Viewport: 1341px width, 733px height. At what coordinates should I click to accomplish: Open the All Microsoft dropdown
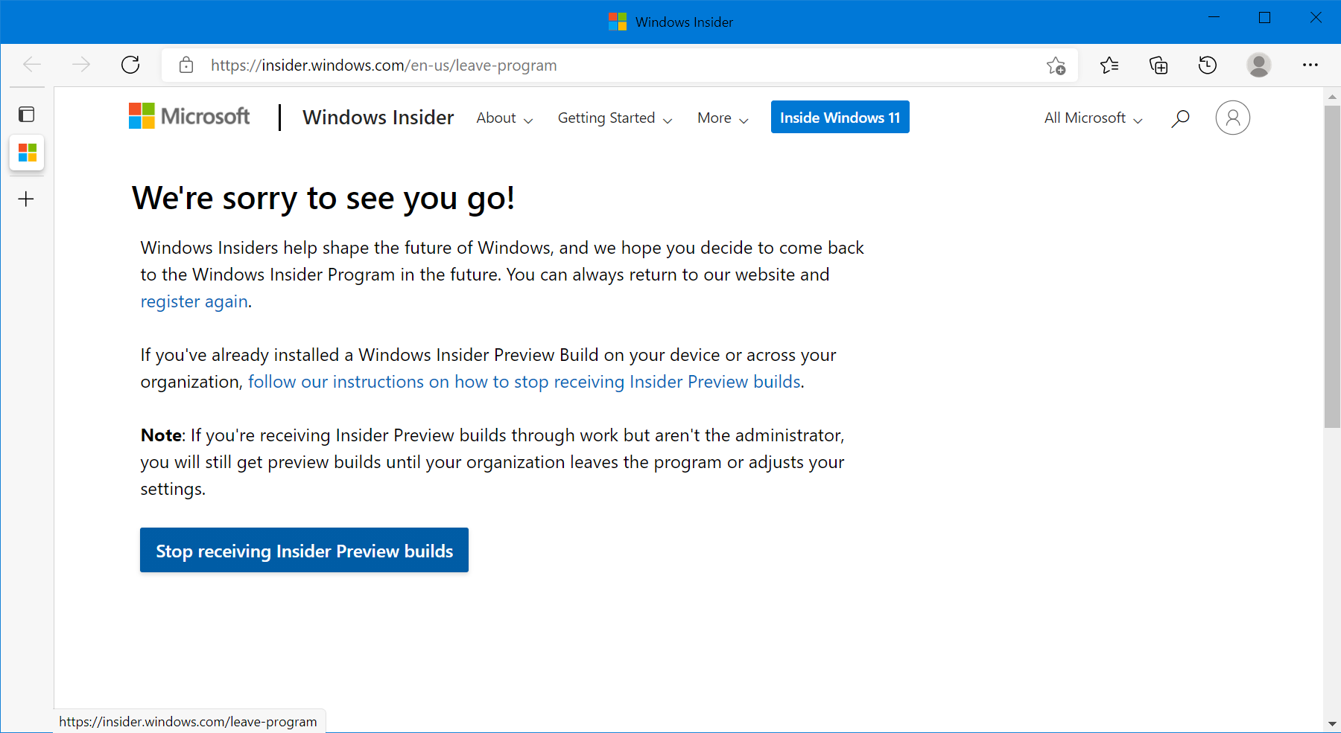coord(1093,118)
